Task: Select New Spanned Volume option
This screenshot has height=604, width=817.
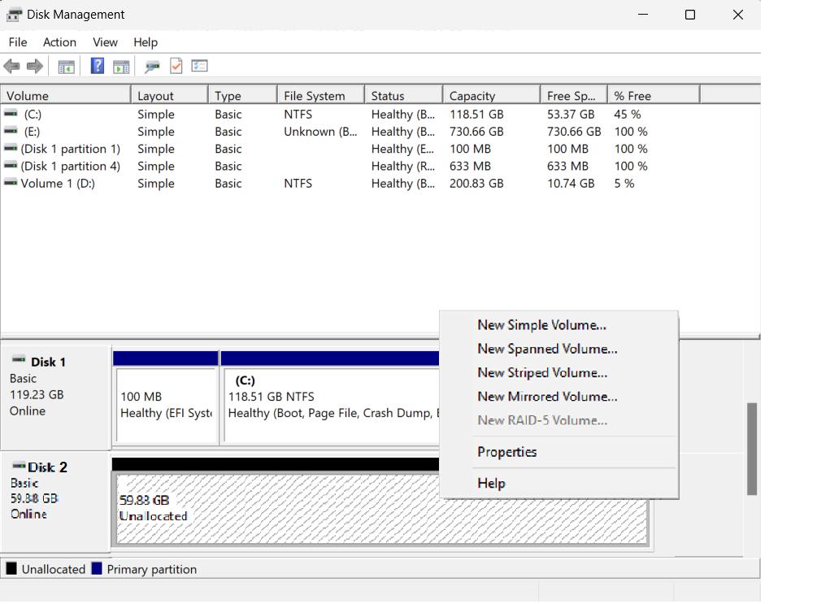Action: [547, 349]
